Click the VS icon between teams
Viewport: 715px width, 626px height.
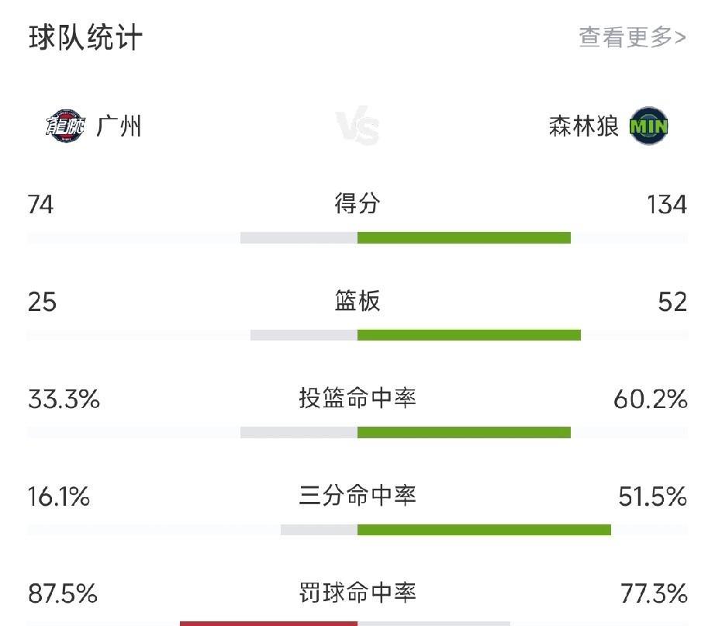click(x=357, y=127)
